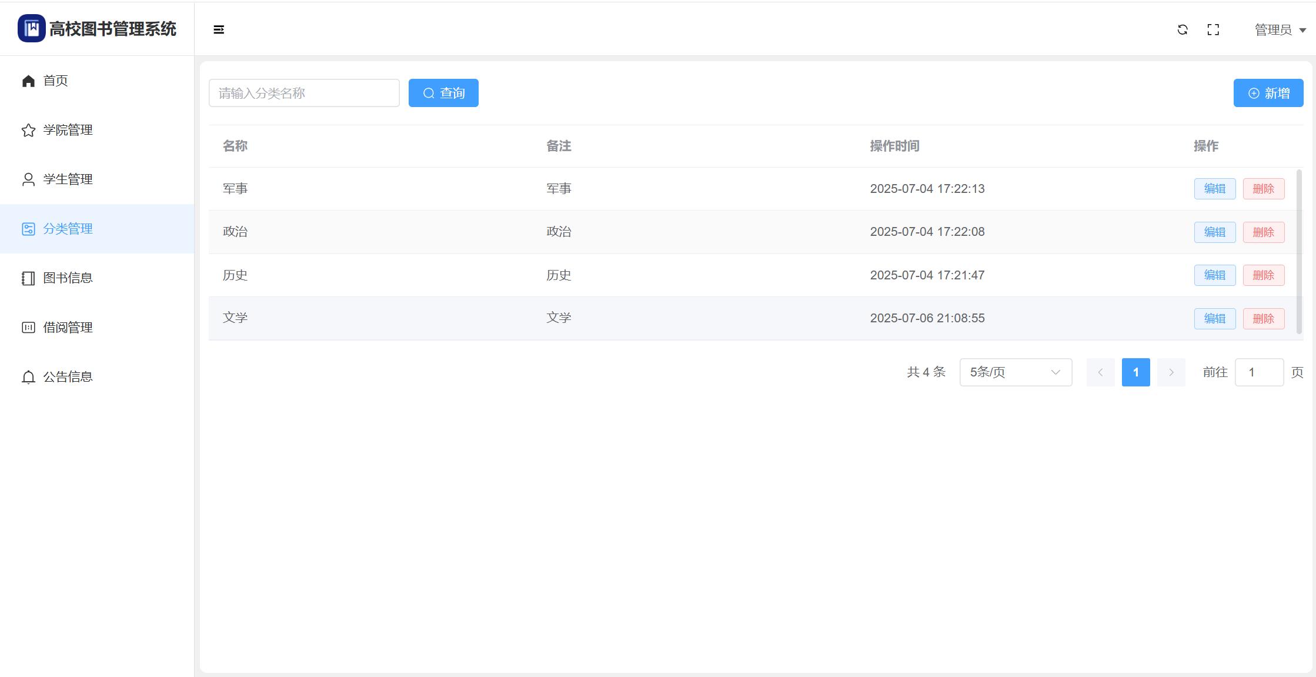The image size is (1316, 677).
Task: Click the 学生管理 person icon
Action: (x=28, y=179)
